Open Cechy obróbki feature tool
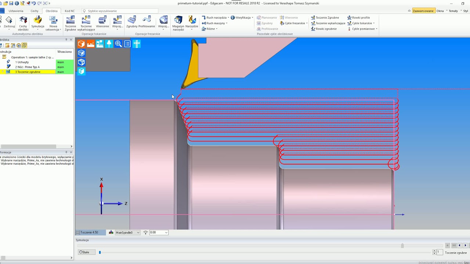 click(23, 23)
